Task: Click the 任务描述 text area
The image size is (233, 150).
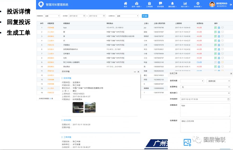Action: 205,126
